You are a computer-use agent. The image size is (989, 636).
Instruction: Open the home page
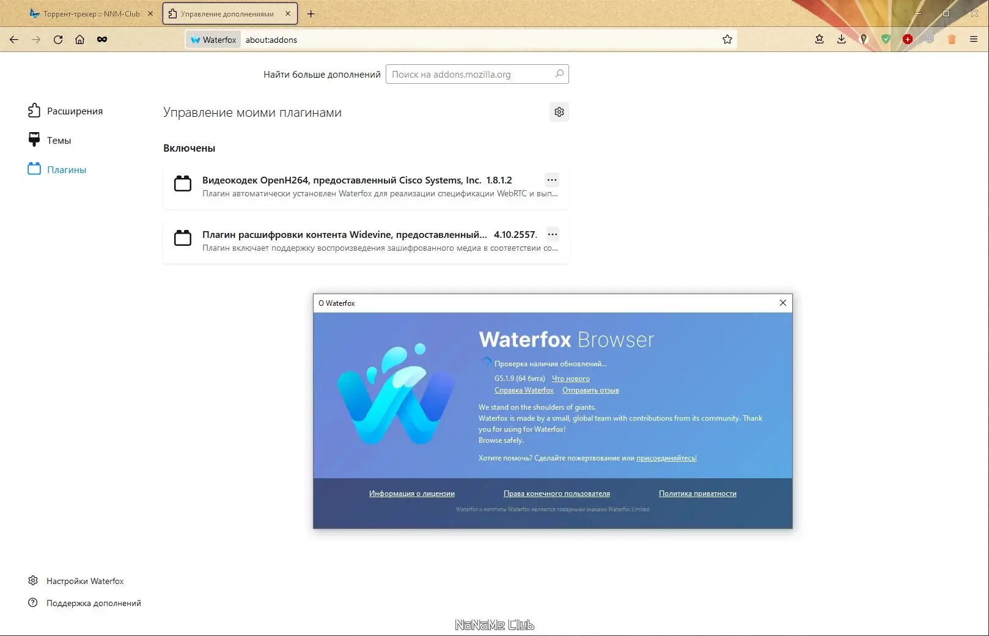[x=79, y=40]
